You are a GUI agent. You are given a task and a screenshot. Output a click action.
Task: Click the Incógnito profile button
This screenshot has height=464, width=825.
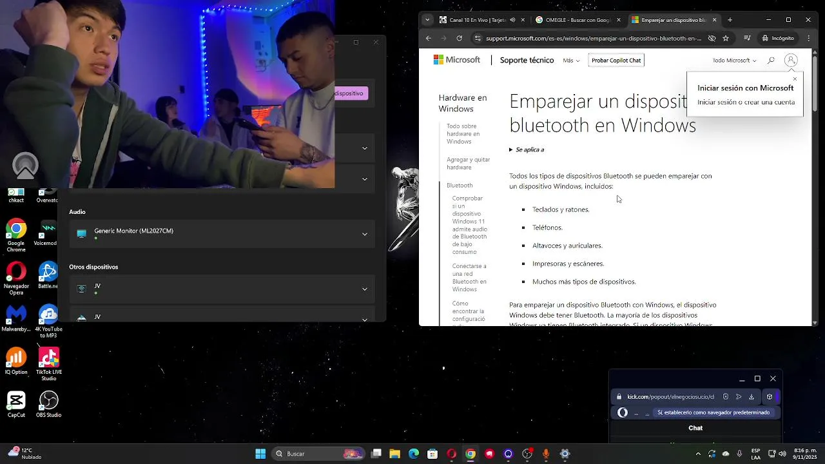click(x=778, y=38)
